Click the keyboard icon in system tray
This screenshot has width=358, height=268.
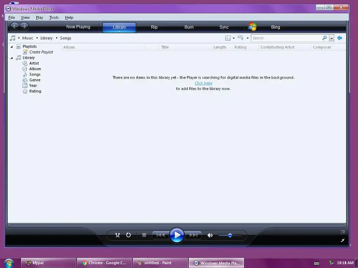tap(317, 263)
